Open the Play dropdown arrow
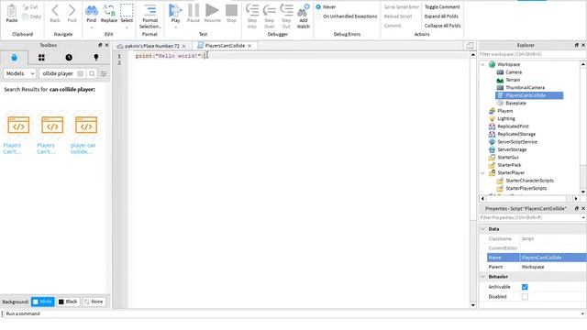 (x=175, y=27)
